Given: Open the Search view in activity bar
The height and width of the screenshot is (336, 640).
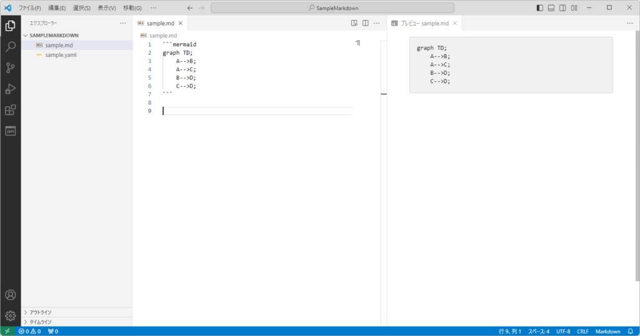Looking at the screenshot, I should (11, 46).
